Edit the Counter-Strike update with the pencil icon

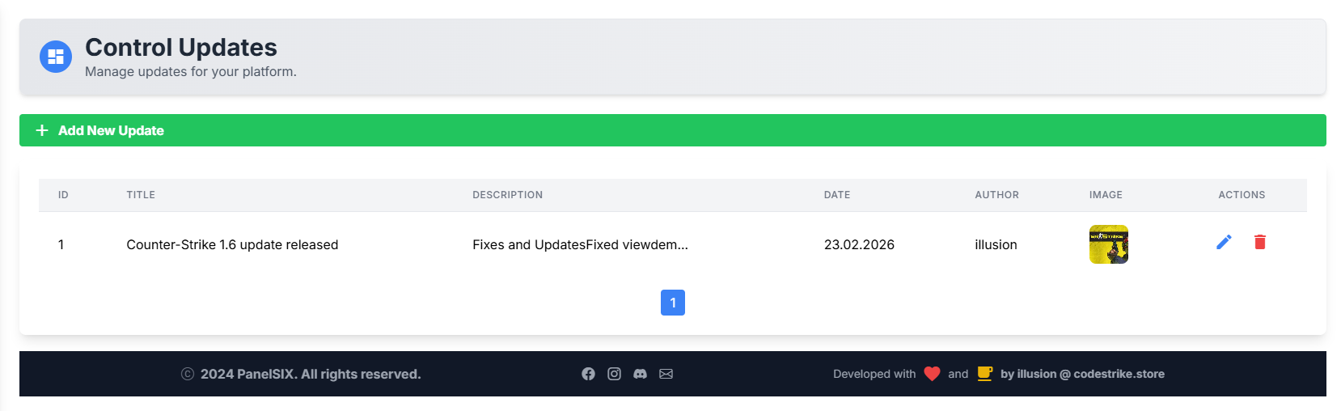[x=1224, y=242]
